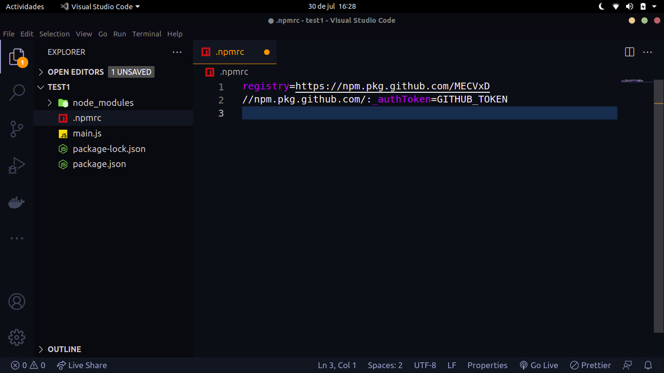Start Live Share session

82,365
